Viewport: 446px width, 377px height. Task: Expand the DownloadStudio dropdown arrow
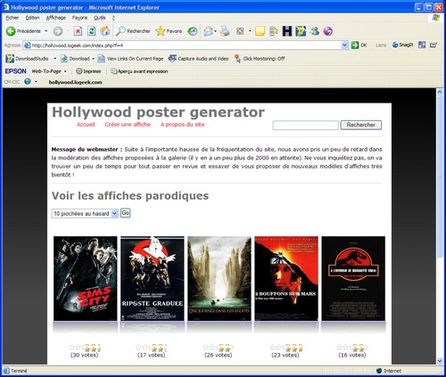55,59
